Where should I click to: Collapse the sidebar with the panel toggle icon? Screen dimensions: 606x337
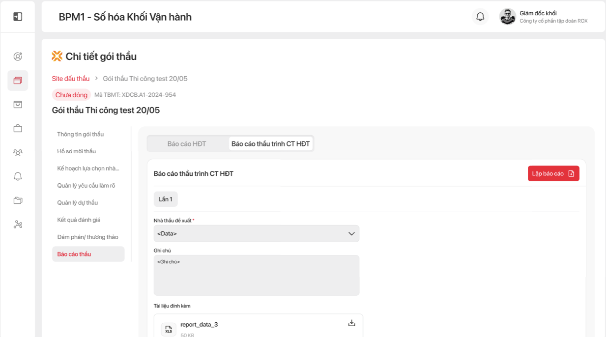point(18,17)
